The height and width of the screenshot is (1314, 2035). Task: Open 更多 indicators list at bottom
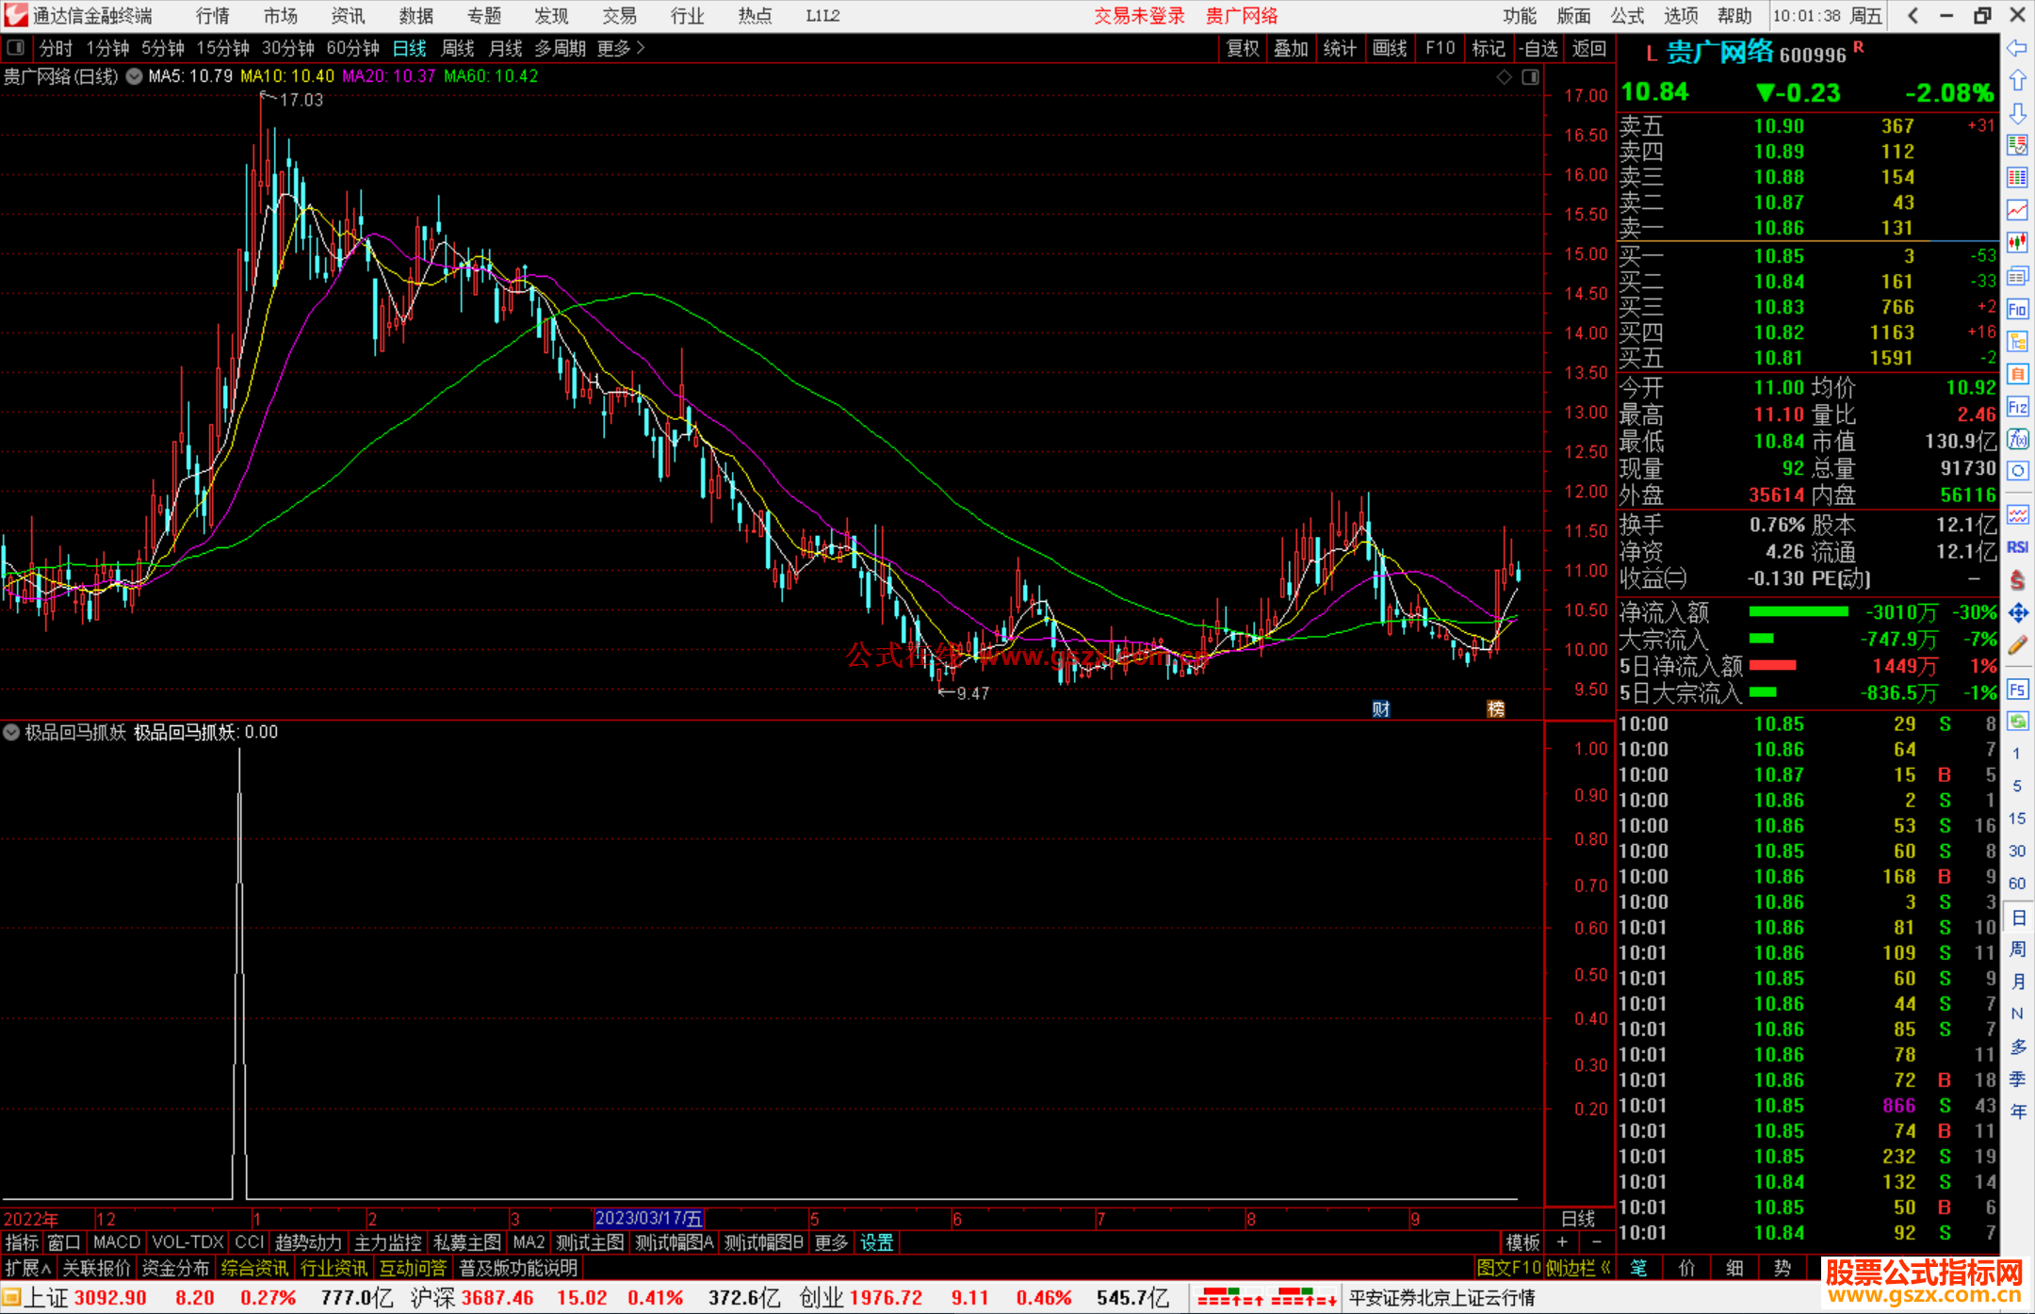point(831,1242)
